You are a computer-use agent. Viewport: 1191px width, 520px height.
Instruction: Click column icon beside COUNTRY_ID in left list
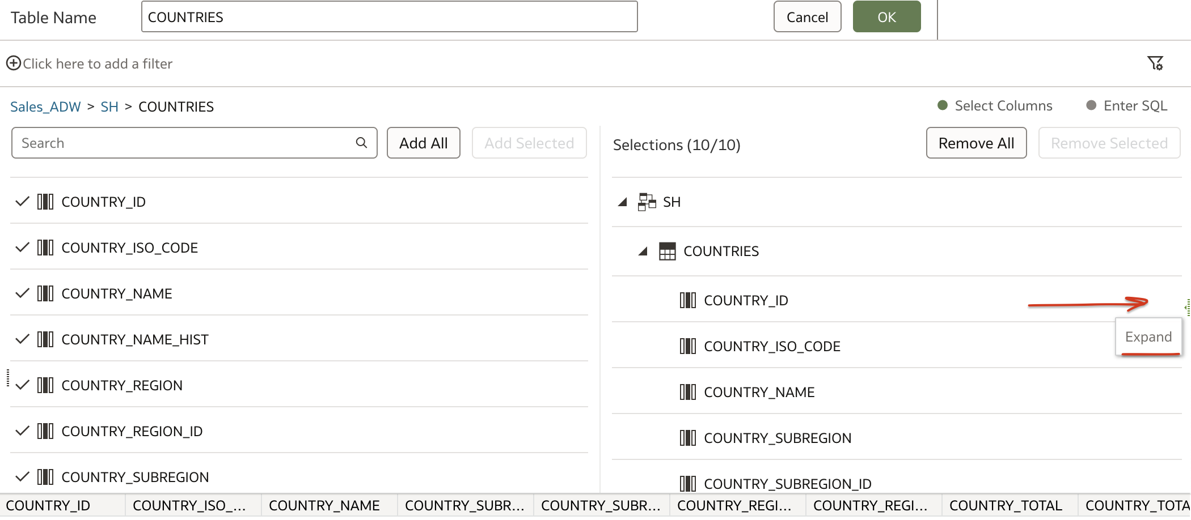point(45,202)
